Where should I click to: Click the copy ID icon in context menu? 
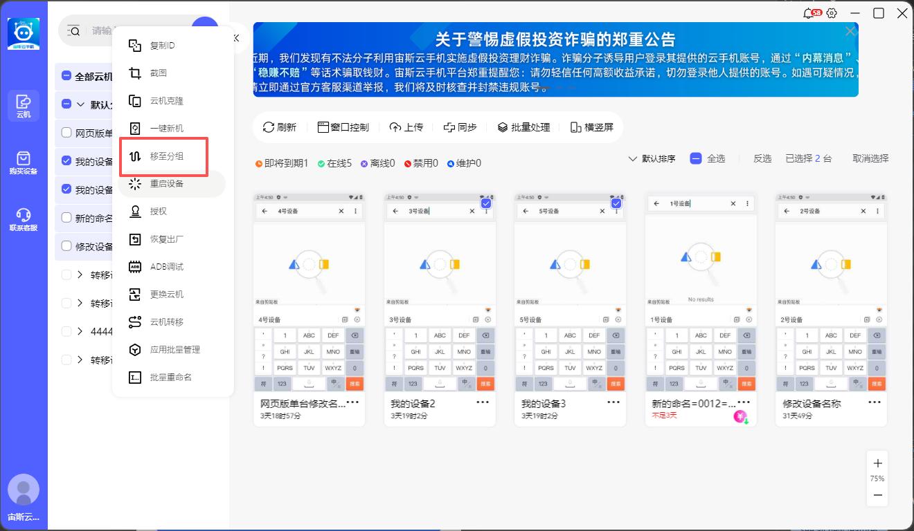click(x=135, y=46)
